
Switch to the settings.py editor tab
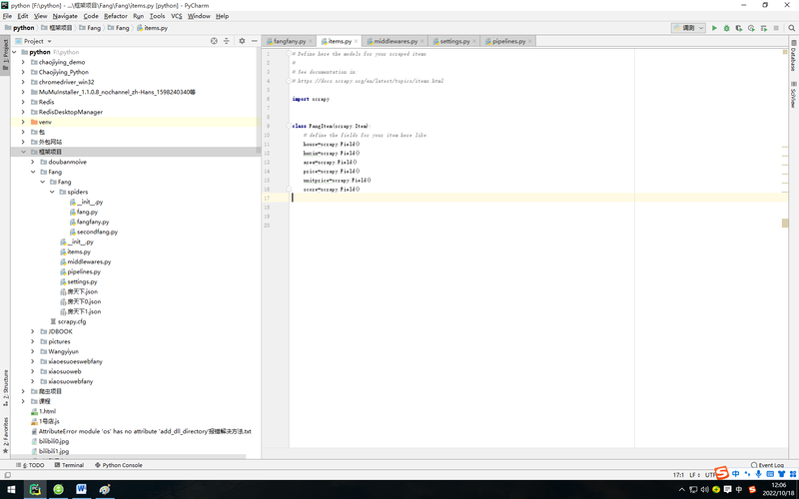(x=455, y=41)
